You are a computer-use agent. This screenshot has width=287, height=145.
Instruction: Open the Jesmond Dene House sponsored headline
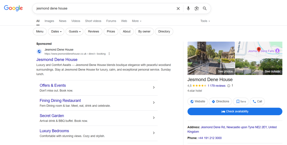57,60
